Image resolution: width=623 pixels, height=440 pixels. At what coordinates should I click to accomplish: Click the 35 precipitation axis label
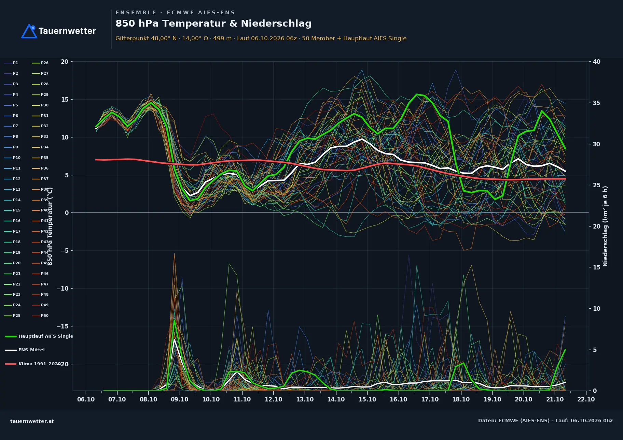tap(597, 103)
